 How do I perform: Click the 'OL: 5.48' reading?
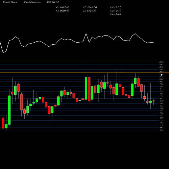[x=116, y=14]
